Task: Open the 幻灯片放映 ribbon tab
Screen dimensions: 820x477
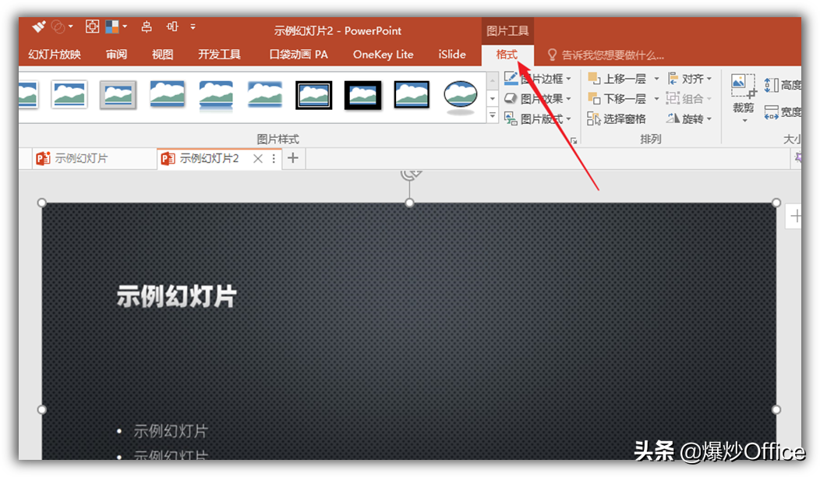Action: coord(55,55)
